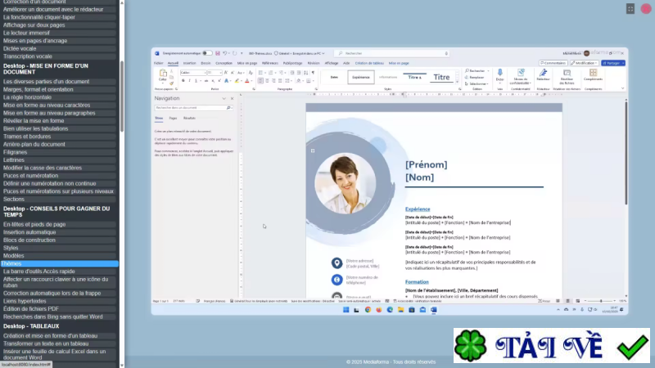Open the Calibri font name dropdown
The image size is (655, 368).
click(x=205, y=73)
